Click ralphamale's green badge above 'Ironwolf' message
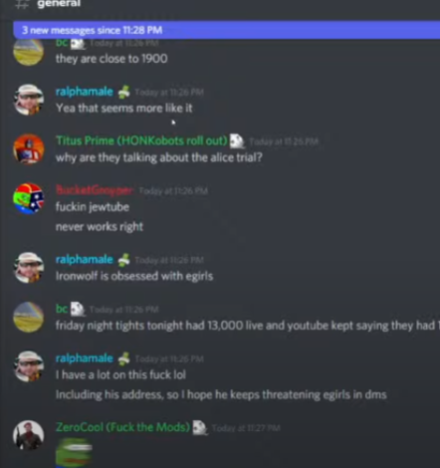 (124, 260)
